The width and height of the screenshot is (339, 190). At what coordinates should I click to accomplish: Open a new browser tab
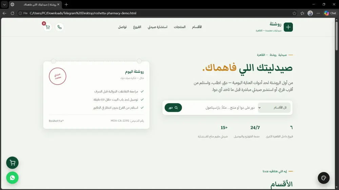(66, 4)
